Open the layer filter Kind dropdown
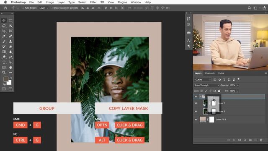 tap(203, 80)
